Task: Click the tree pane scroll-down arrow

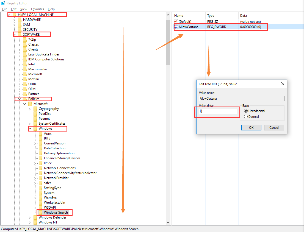Action: (x=168, y=222)
